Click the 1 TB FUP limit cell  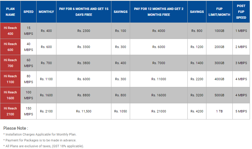point(219,111)
